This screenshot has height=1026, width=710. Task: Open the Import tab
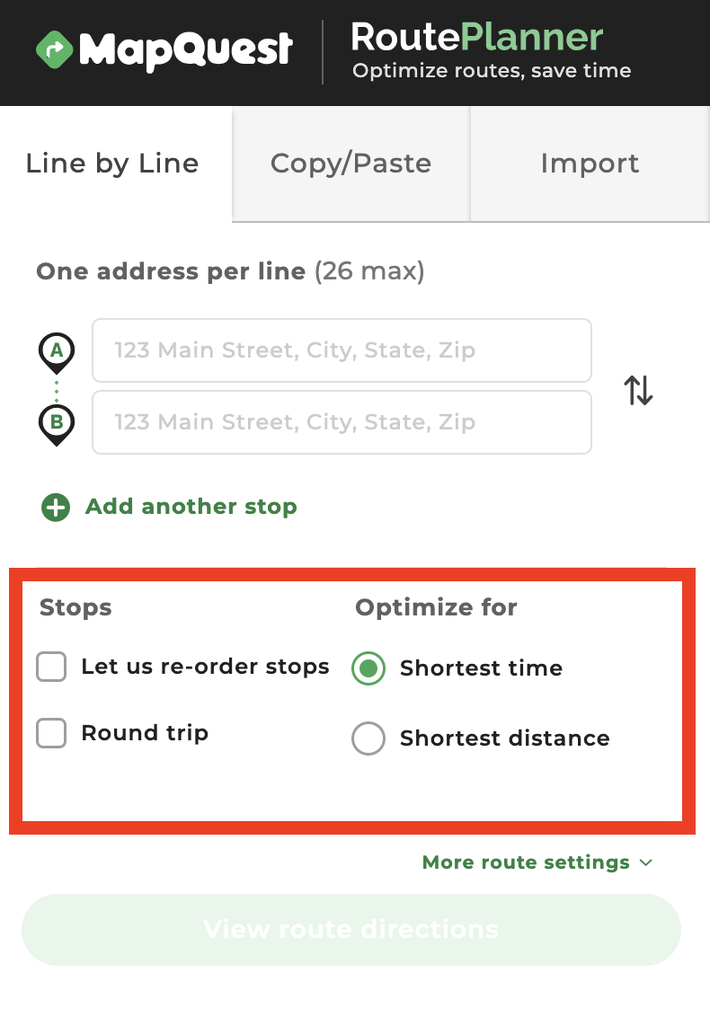coord(590,164)
